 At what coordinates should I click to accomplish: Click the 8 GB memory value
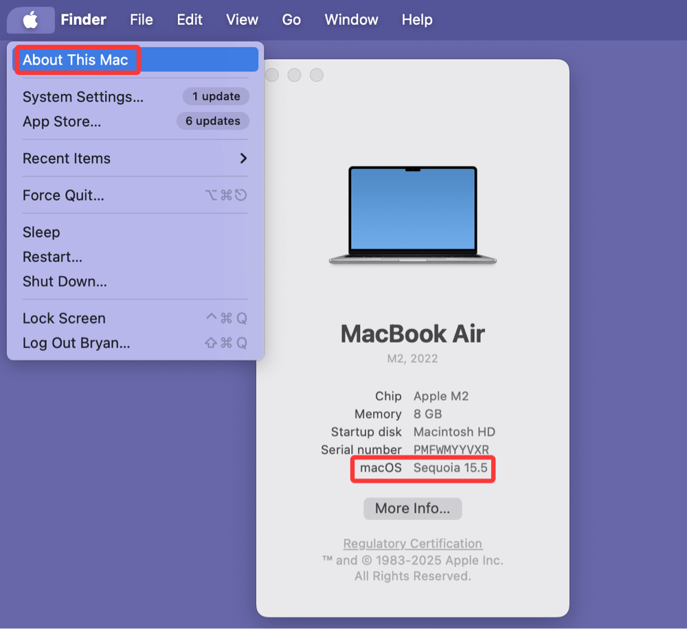click(x=427, y=414)
